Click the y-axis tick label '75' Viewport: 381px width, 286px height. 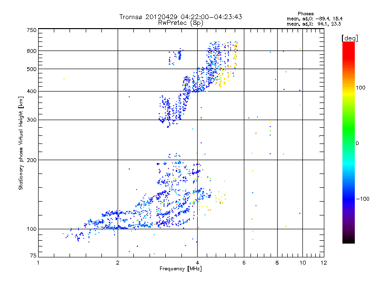pos(33,255)
